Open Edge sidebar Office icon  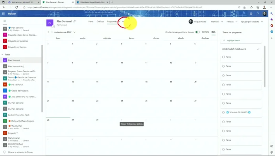pos(271,26)
